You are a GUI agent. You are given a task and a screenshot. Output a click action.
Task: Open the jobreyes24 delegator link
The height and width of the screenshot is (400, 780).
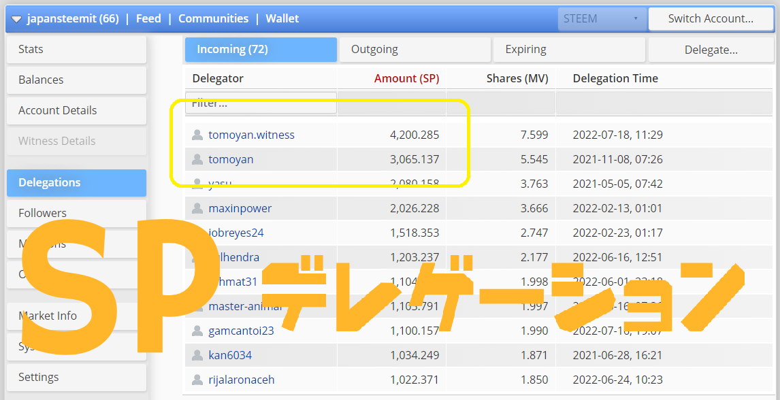[235, 233]
